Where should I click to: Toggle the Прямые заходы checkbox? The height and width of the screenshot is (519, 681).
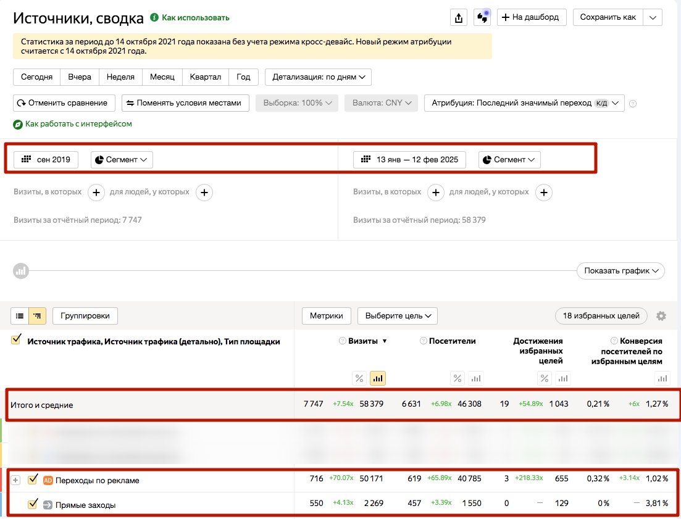pos(33,505)
